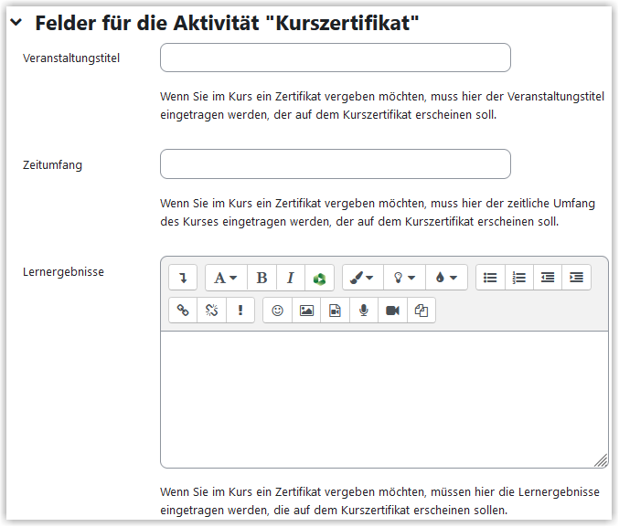Toggle italic formatting

click(x=291, y=278)
